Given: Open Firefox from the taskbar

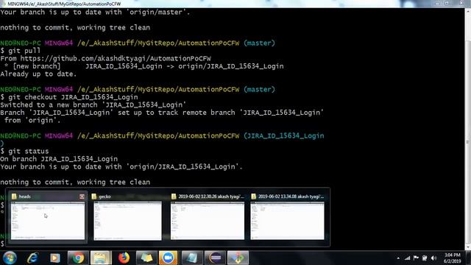Looking at the screenshot, I should coord(124,258).
